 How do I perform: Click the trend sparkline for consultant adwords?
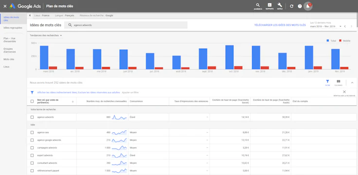(x=119, y=163)
